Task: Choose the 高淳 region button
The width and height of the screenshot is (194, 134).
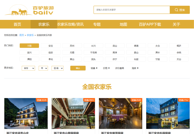Action: pyautogui.click(x=115, y=52)
